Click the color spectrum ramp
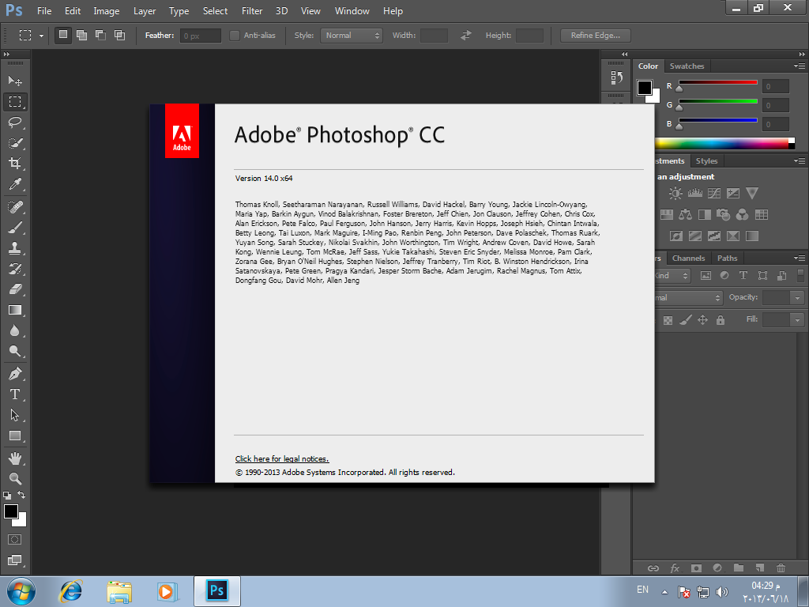Screen dimensions: 809x607 click(x=724, y=144)
